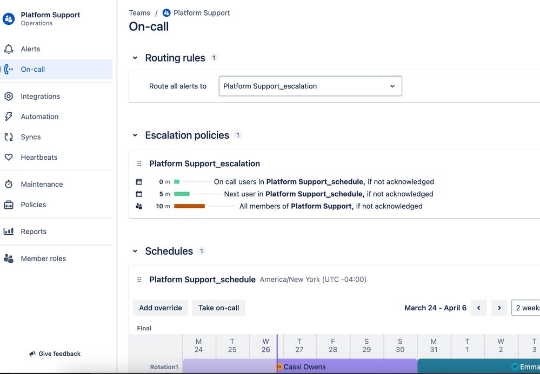Click the Teams breadcrumb link
The height and width of the screenshot is (374, 540).
[x=139, y=13]
